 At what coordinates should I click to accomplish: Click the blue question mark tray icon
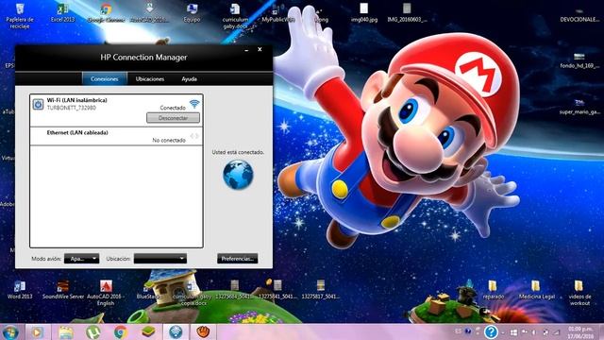pos(491,331)
